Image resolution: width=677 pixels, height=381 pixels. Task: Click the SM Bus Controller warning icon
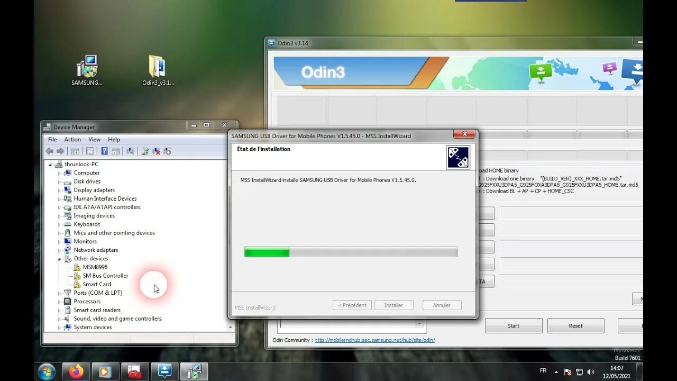point(77,276)
